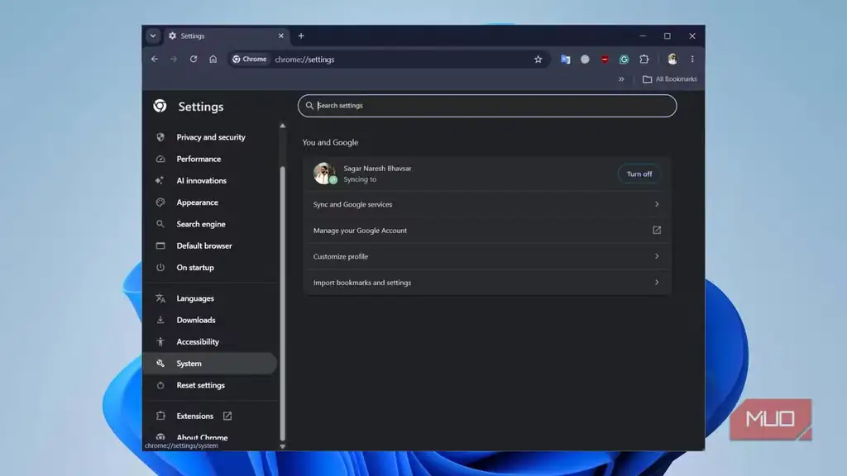Click the sidebar scroll down arrow
847x476 pixels.
283,447
